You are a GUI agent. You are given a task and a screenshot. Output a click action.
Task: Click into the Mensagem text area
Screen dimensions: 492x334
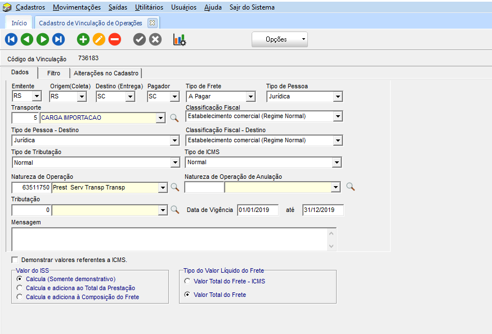tap(169, 238)
